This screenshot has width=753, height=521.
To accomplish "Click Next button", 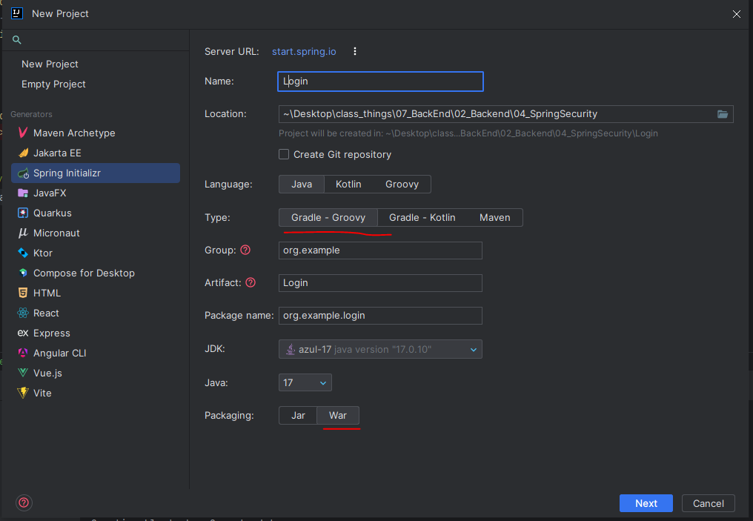I will 646,503.
